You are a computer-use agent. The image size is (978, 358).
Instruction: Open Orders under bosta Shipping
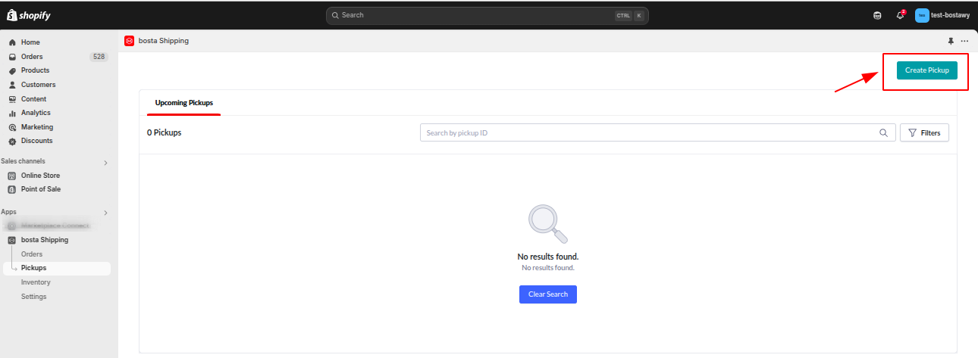[x=32, y=254]
